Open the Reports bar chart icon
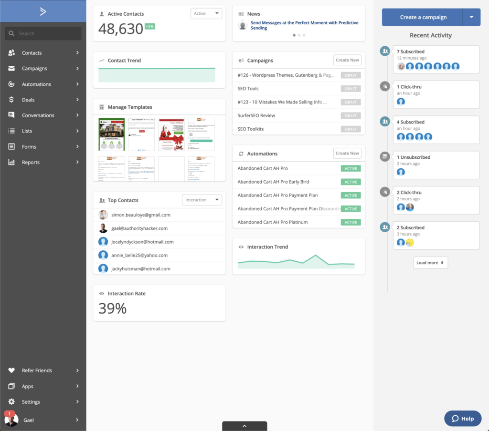The width and height of the screenshot is (489, 431). (x=11, y=162)
